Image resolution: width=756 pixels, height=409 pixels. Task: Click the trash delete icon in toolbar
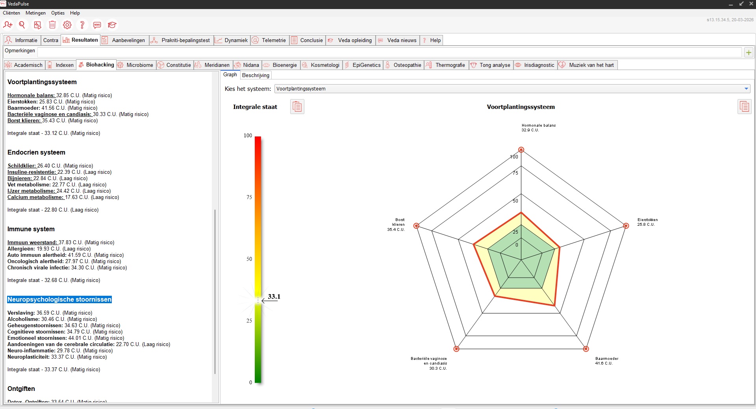(52, 25)
